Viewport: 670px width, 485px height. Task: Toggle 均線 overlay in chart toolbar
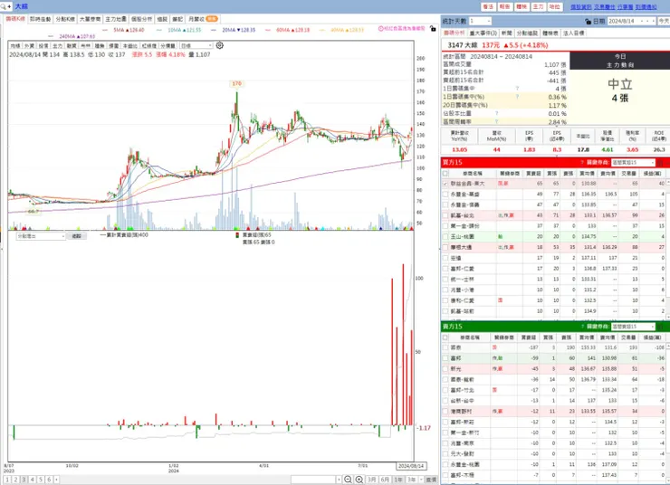tap(15, 45)
